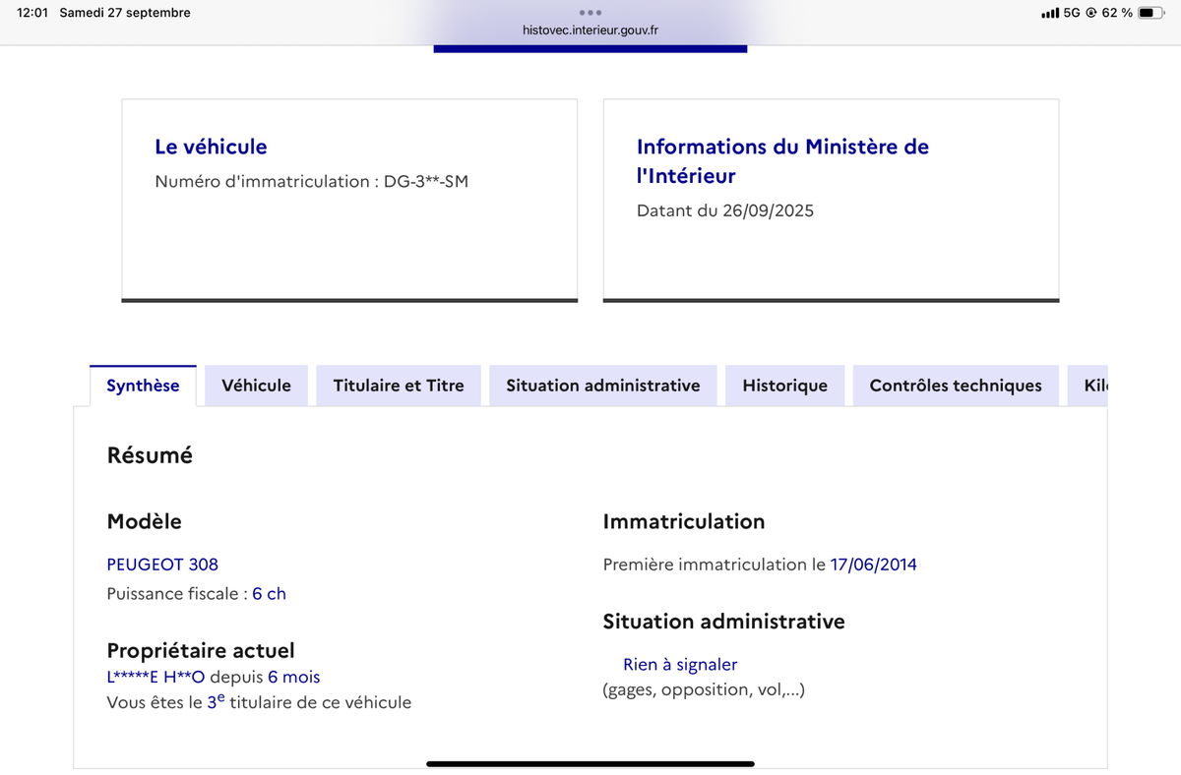Open the Synthèse tab
Screen dimensions: 1181x775
click(143, 386)
